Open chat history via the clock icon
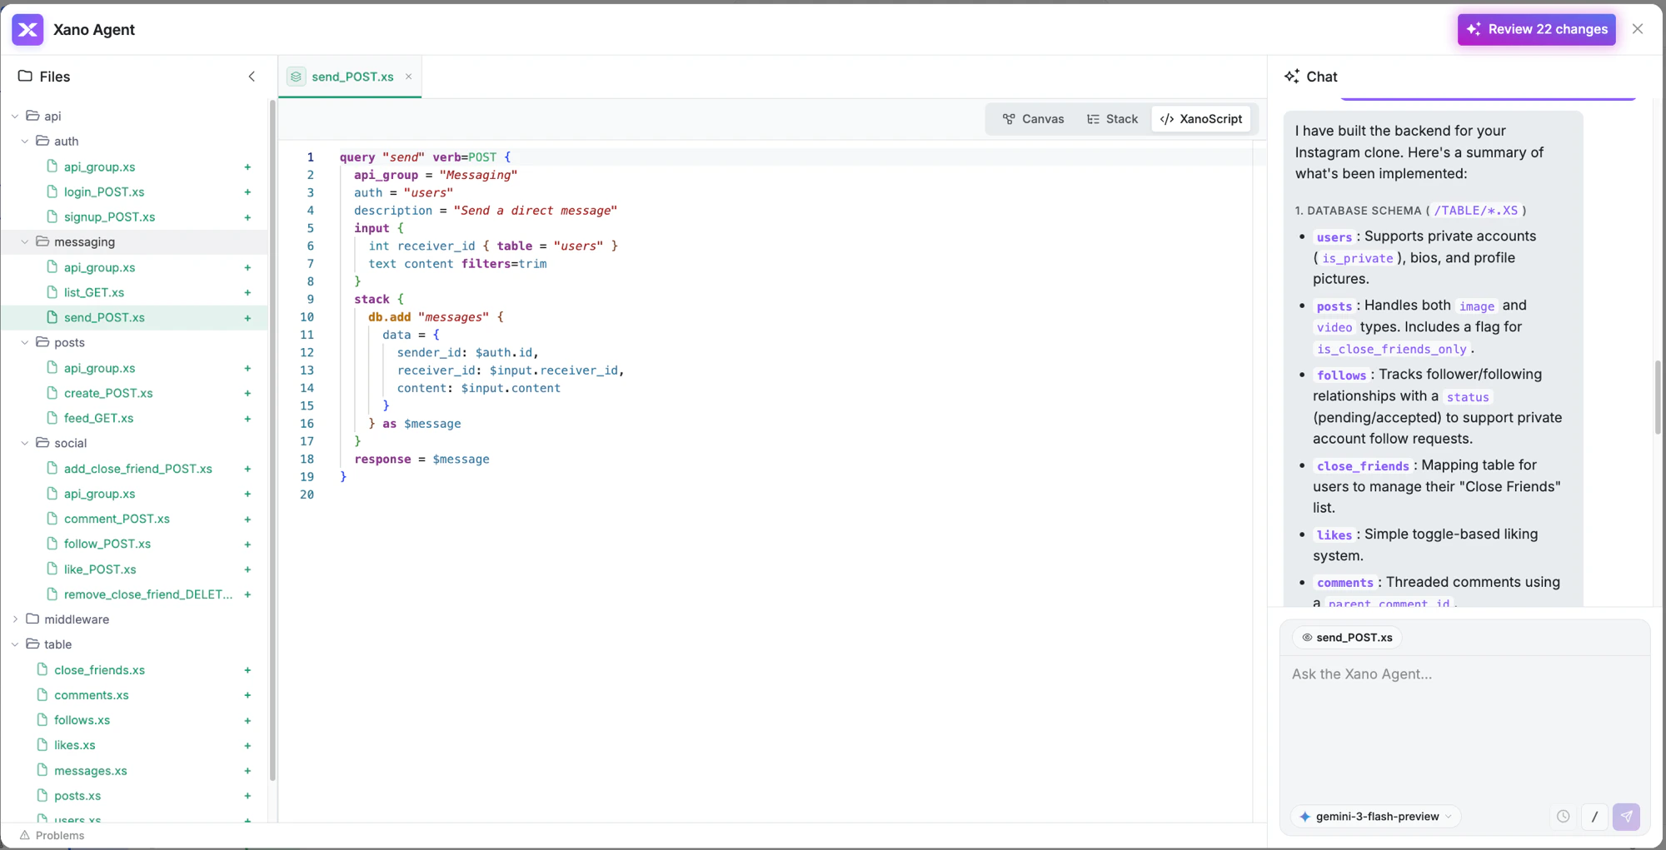This screenshot has width=1666, height=850. point(1563,817)
